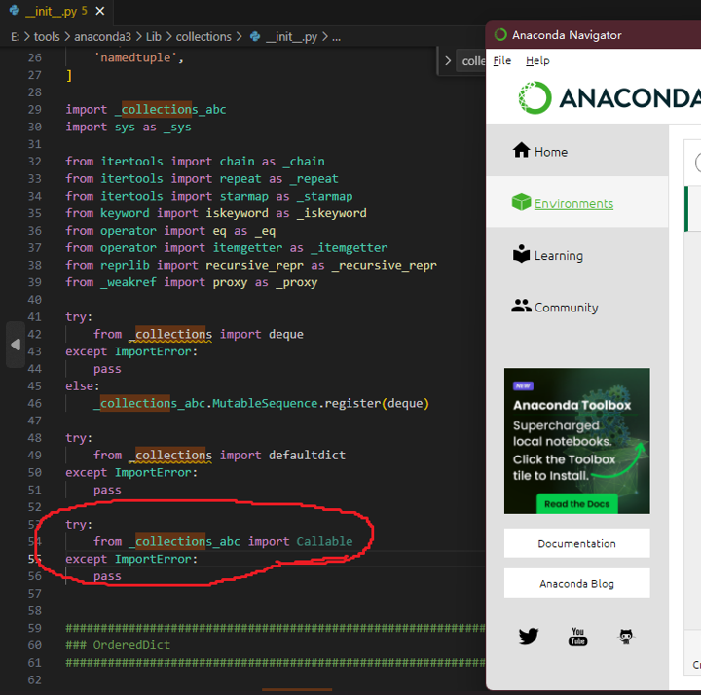This screenshot has width=701, height=695.
Task: Click '_iskeyword' on line 35
Action: point(332,213)
